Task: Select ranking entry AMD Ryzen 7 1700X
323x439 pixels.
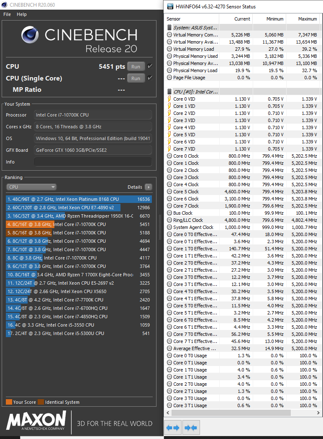Action: (79, 275)
